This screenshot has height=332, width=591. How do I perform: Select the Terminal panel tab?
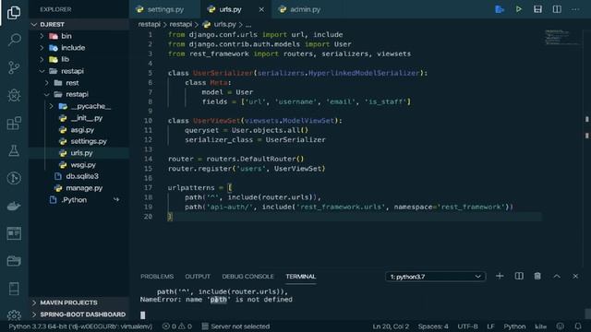click(x=300, y=277)
